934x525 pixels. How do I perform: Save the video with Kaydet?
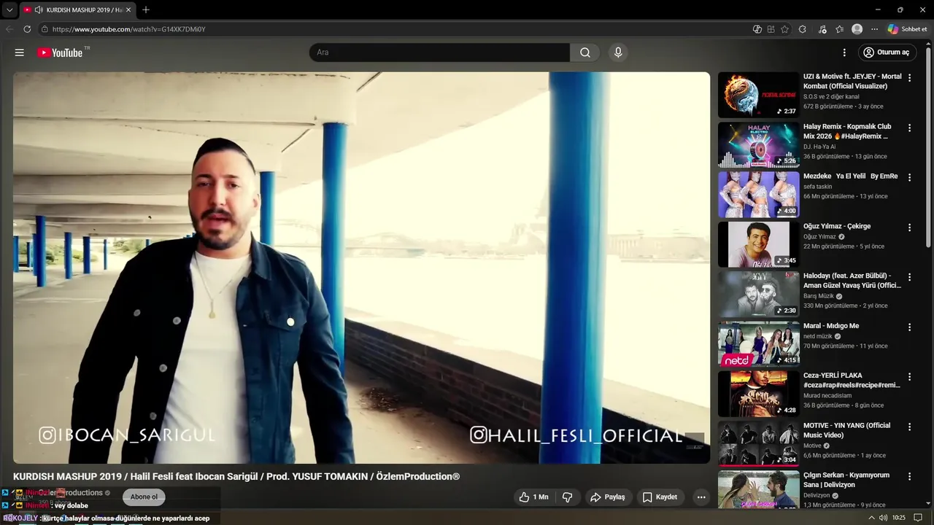(x=660, y=497)
